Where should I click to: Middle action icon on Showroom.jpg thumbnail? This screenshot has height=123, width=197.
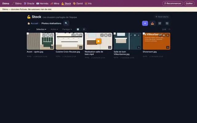[164, 35]
